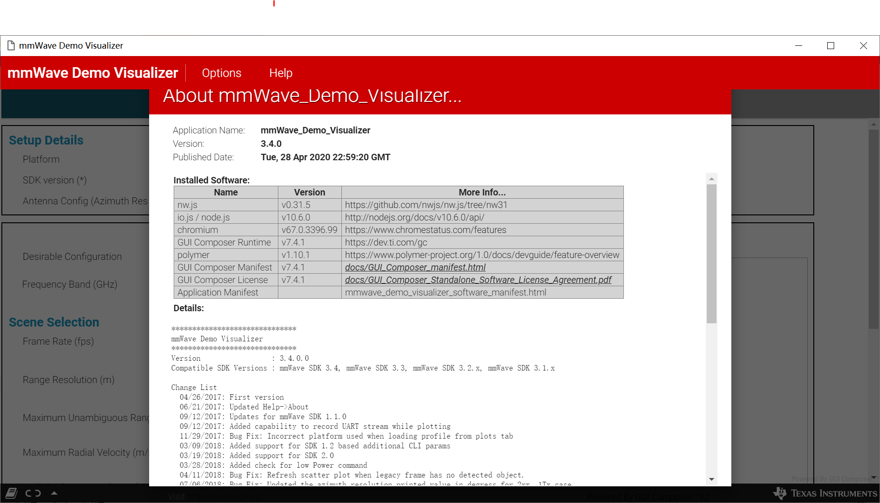
Task: Click the application version 3.4.0
Action: (271, 144)
